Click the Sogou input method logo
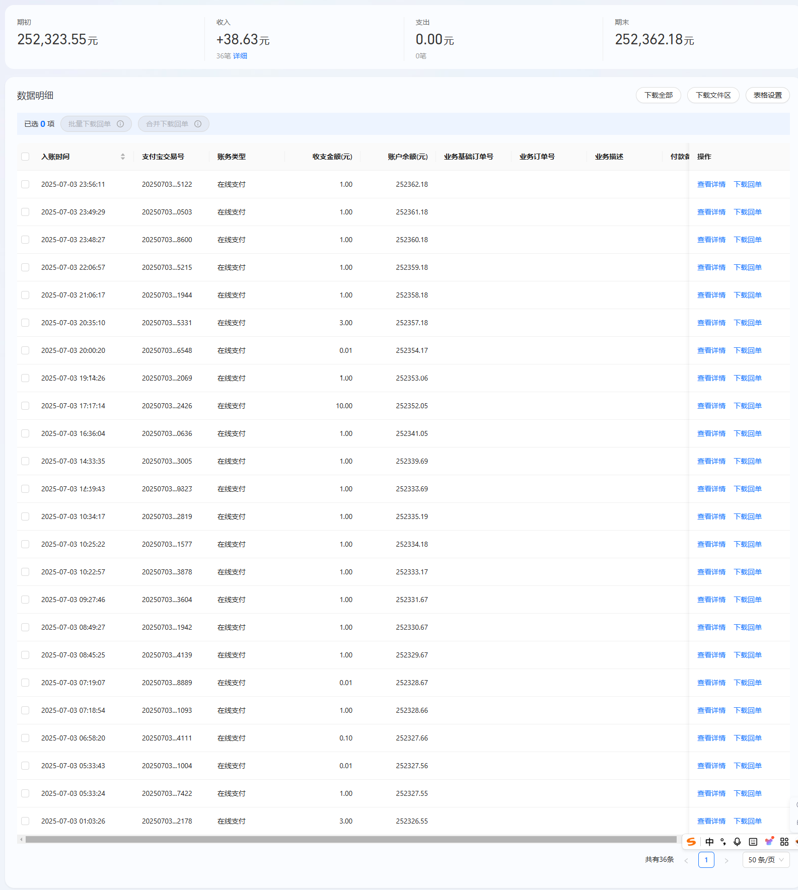This screenshot has height=890, width=798. pyautogui.click(x=691, y=842)
